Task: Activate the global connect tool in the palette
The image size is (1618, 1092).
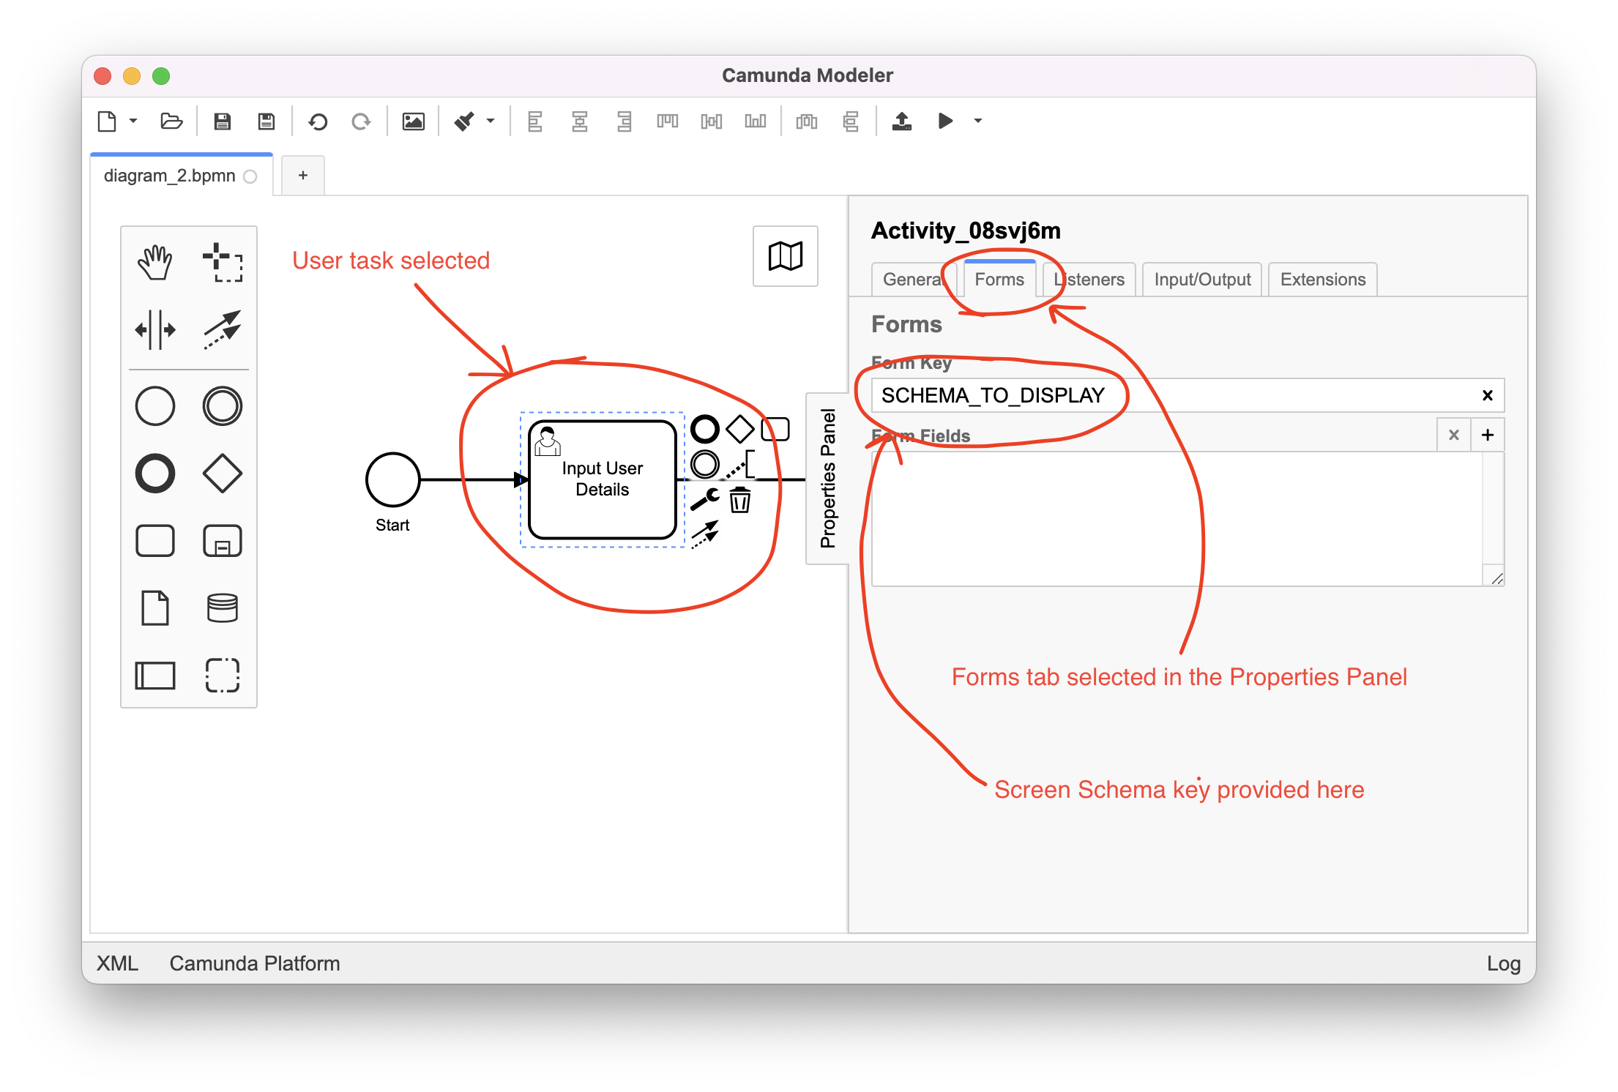Action: [223, 330]
